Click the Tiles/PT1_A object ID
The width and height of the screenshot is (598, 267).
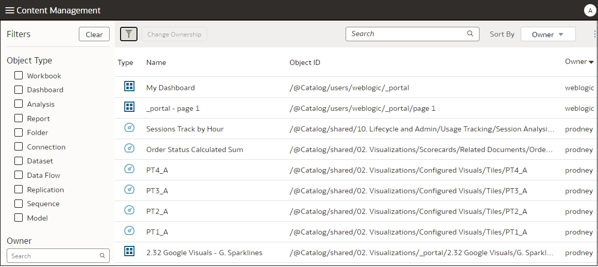pos(408,232)
